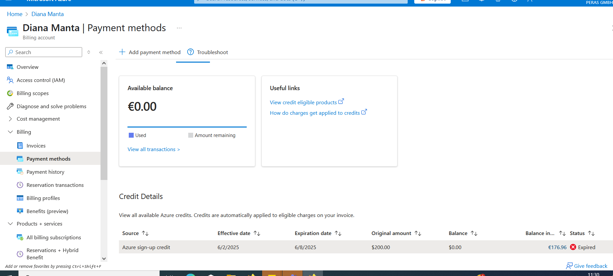Click the Expired red status icon
This screenshot has width=613, height=276.
tap(573, 247)
